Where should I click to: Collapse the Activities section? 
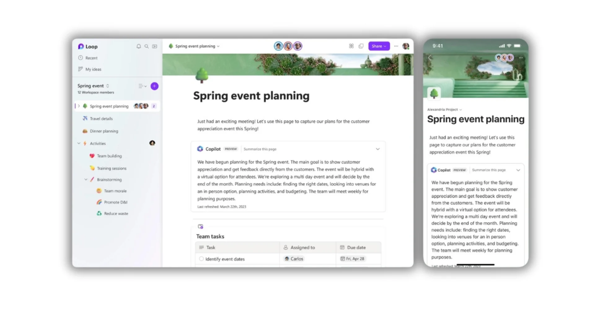point(79,143)
